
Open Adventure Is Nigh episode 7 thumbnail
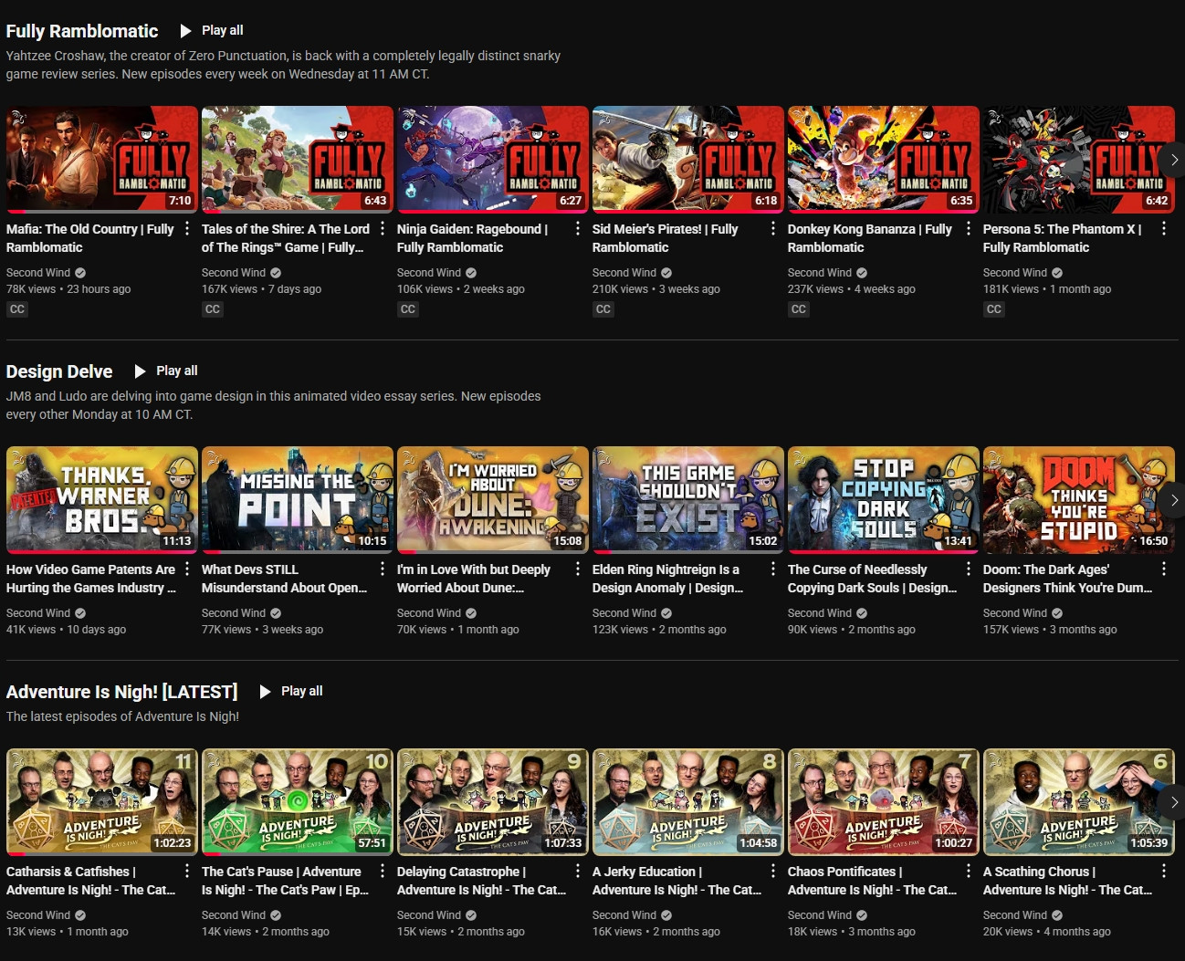pyautogui.click(x=884, y=802)
